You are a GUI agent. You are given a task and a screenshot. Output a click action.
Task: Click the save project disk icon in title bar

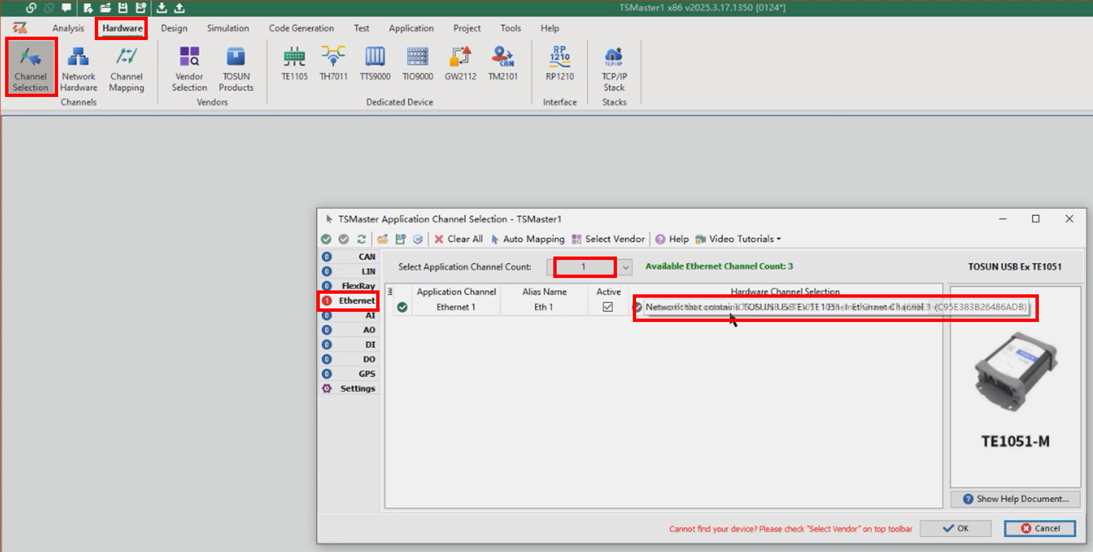point(123,8)
